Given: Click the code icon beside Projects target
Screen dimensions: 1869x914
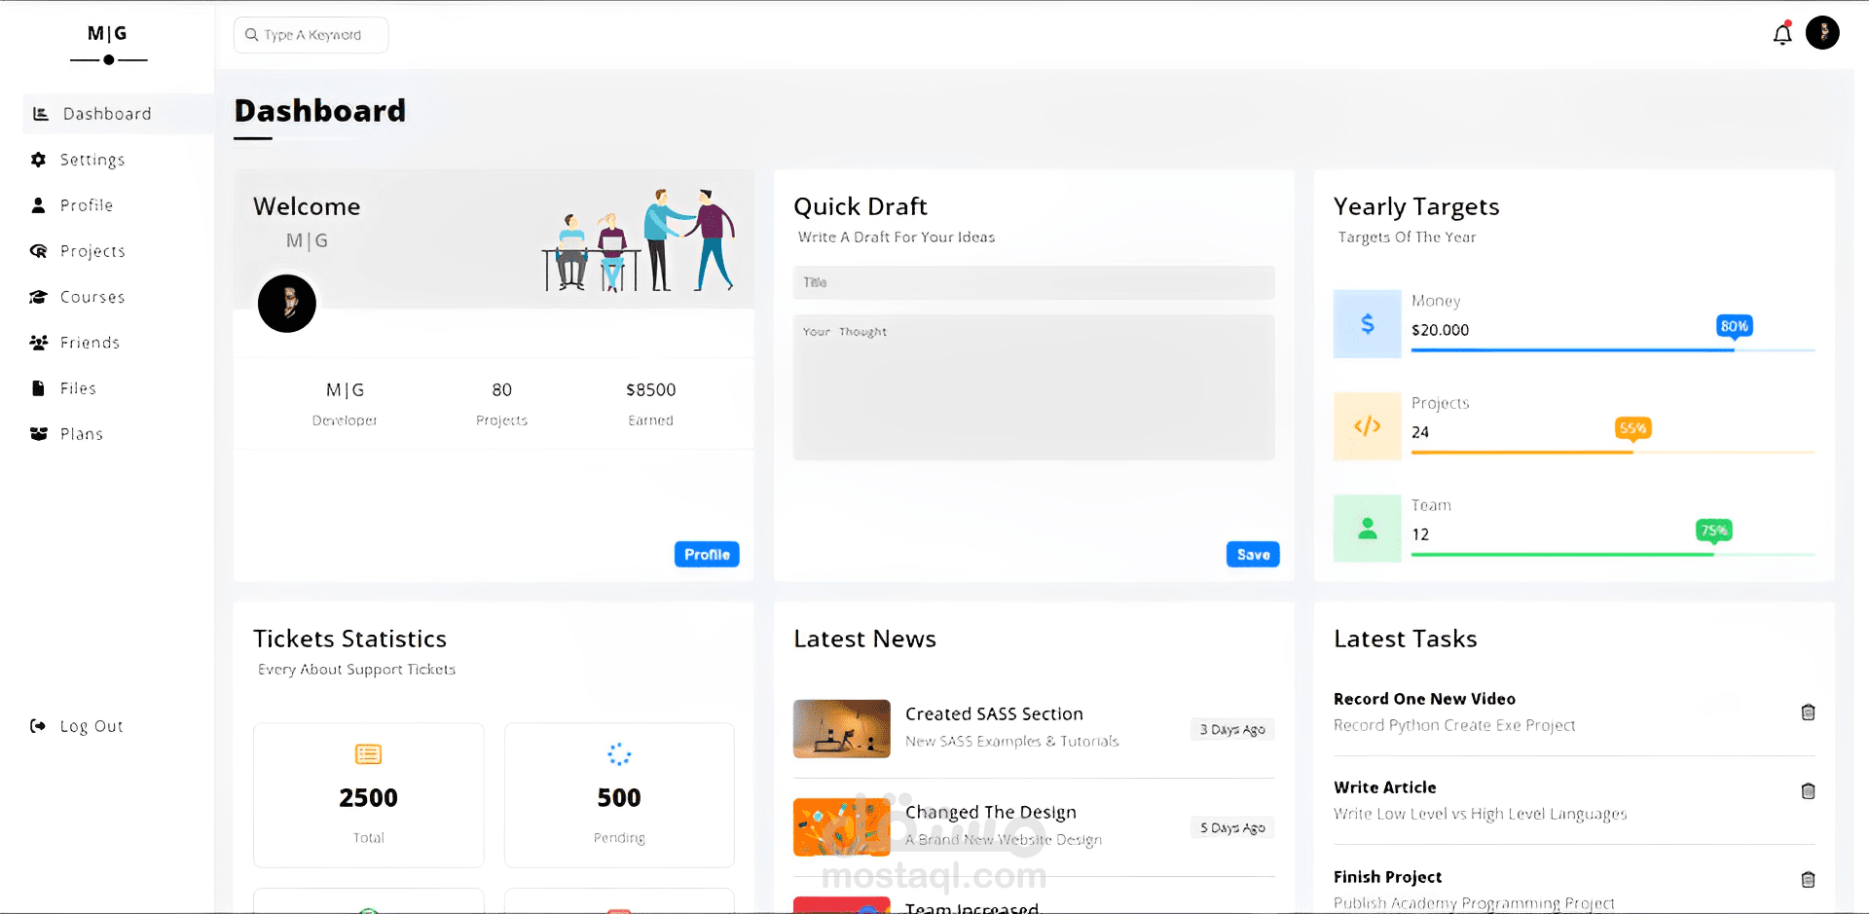Looking at the screenshot, I should [1367, 425].
